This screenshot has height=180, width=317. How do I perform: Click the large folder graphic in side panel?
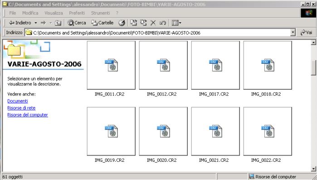pos(15,50)
